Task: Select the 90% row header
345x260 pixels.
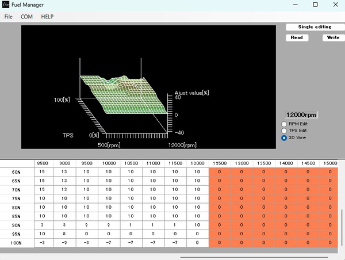Action: pyautogui.click(x=17, y=225)
